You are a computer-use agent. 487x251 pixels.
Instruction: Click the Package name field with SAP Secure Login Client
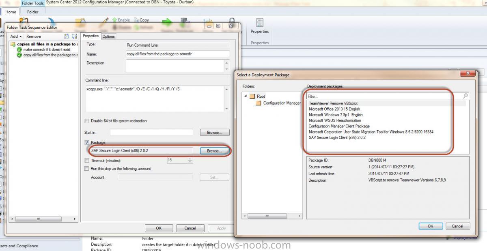(x=141, y=151)
